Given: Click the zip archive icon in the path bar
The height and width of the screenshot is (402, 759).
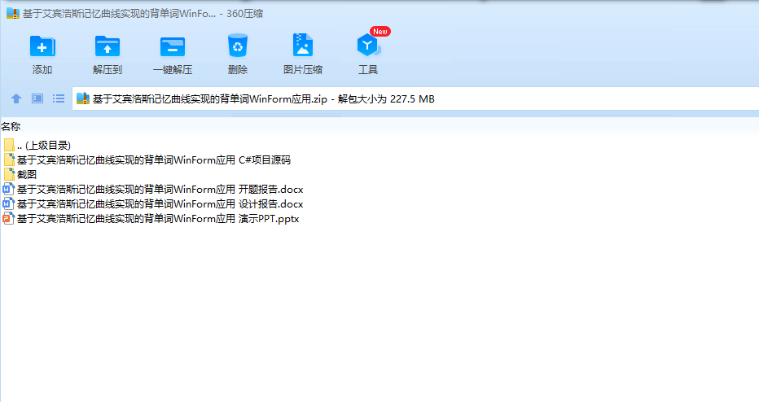Looking at the screenshot, I should tap(83, 98).
